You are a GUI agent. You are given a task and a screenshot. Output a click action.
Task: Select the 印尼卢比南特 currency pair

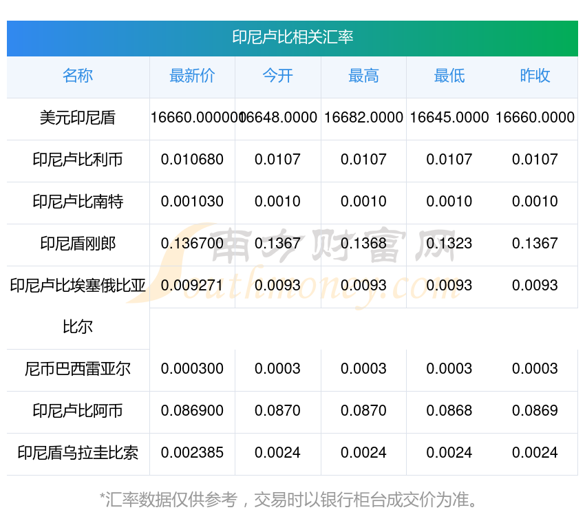[78, 202]
